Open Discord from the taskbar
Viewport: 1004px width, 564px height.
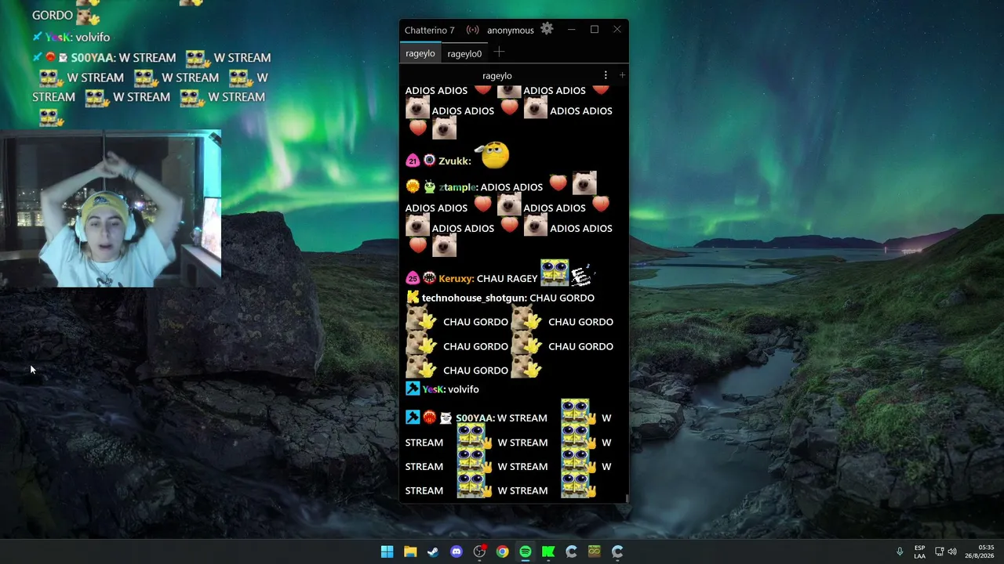(457, 552)
